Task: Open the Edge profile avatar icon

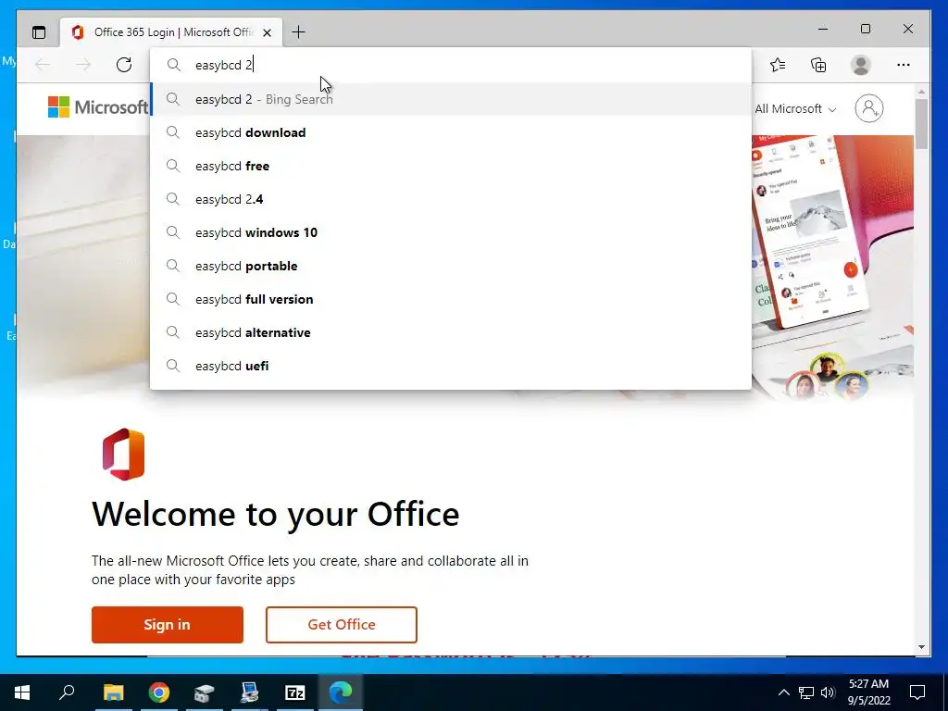Action: pos(860,65)
